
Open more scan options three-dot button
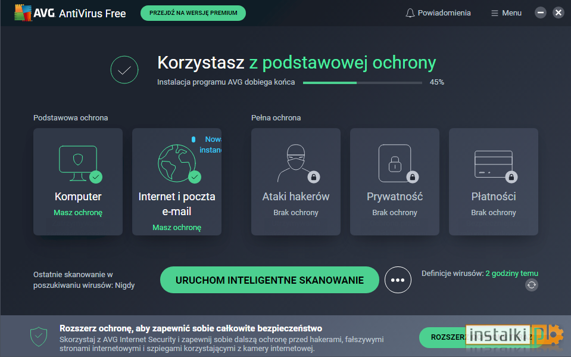(x=398, y=280)
